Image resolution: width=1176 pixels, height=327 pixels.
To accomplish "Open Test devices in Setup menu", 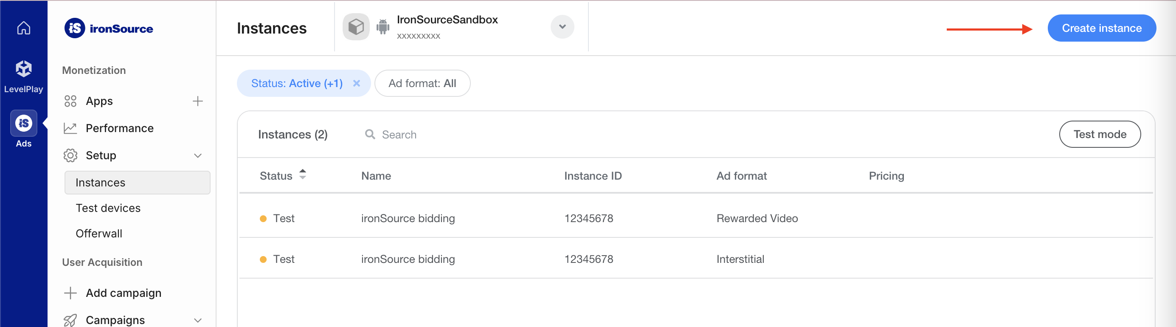I will (x=108, y=208).
